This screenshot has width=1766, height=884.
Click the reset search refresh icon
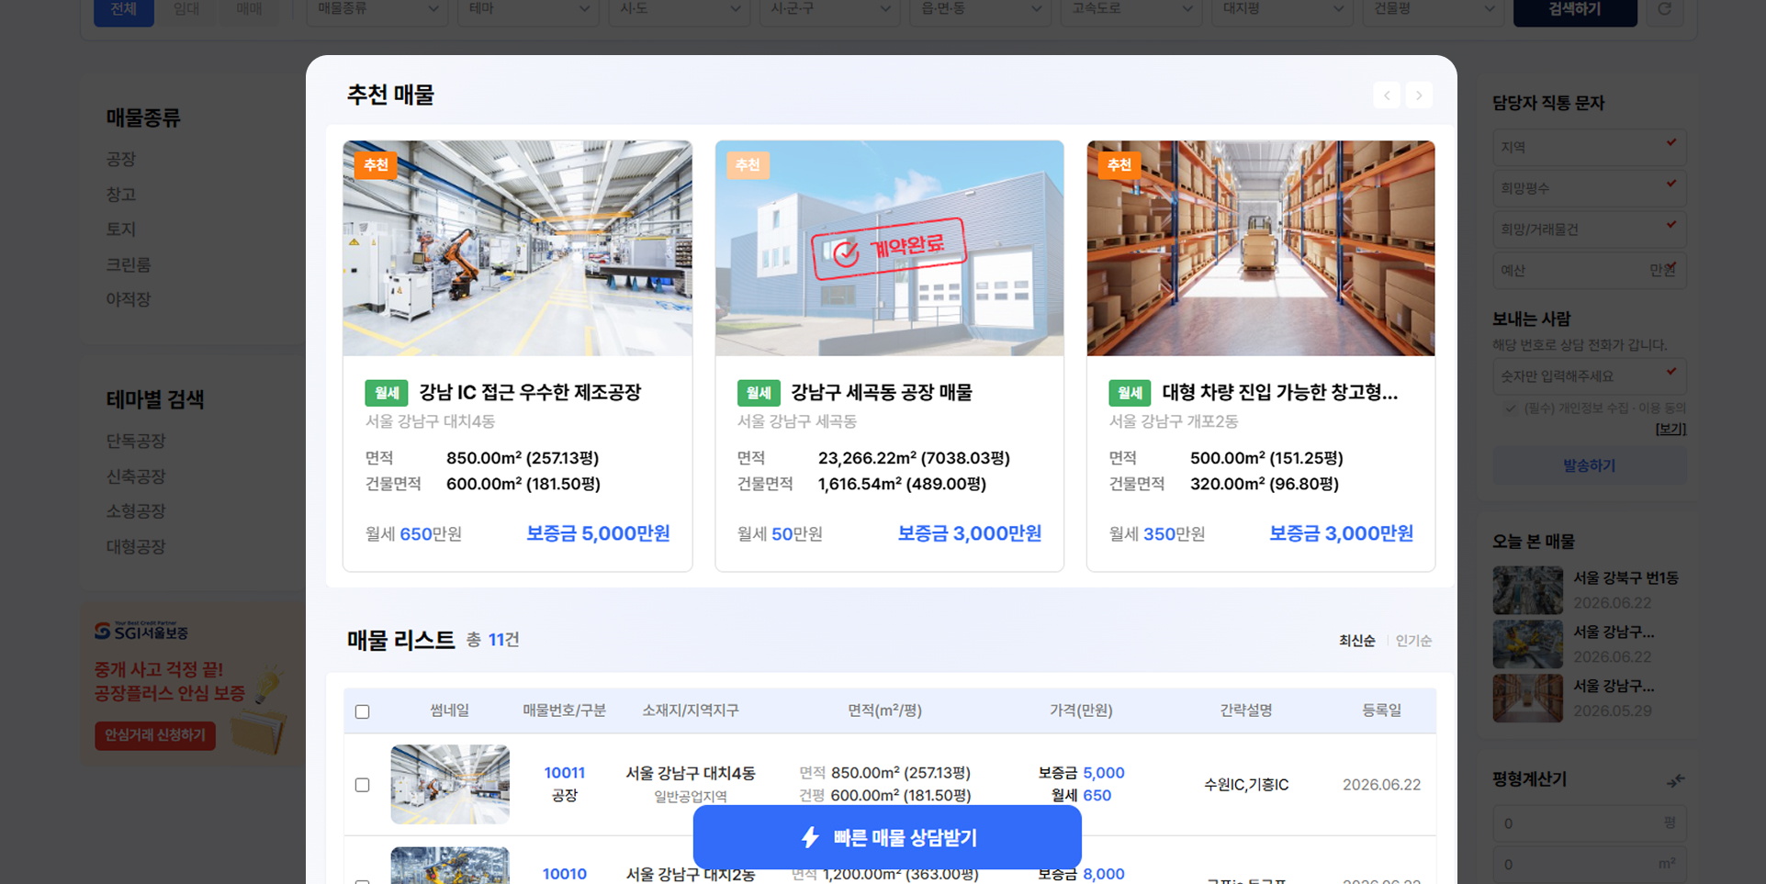[1664, 9]
